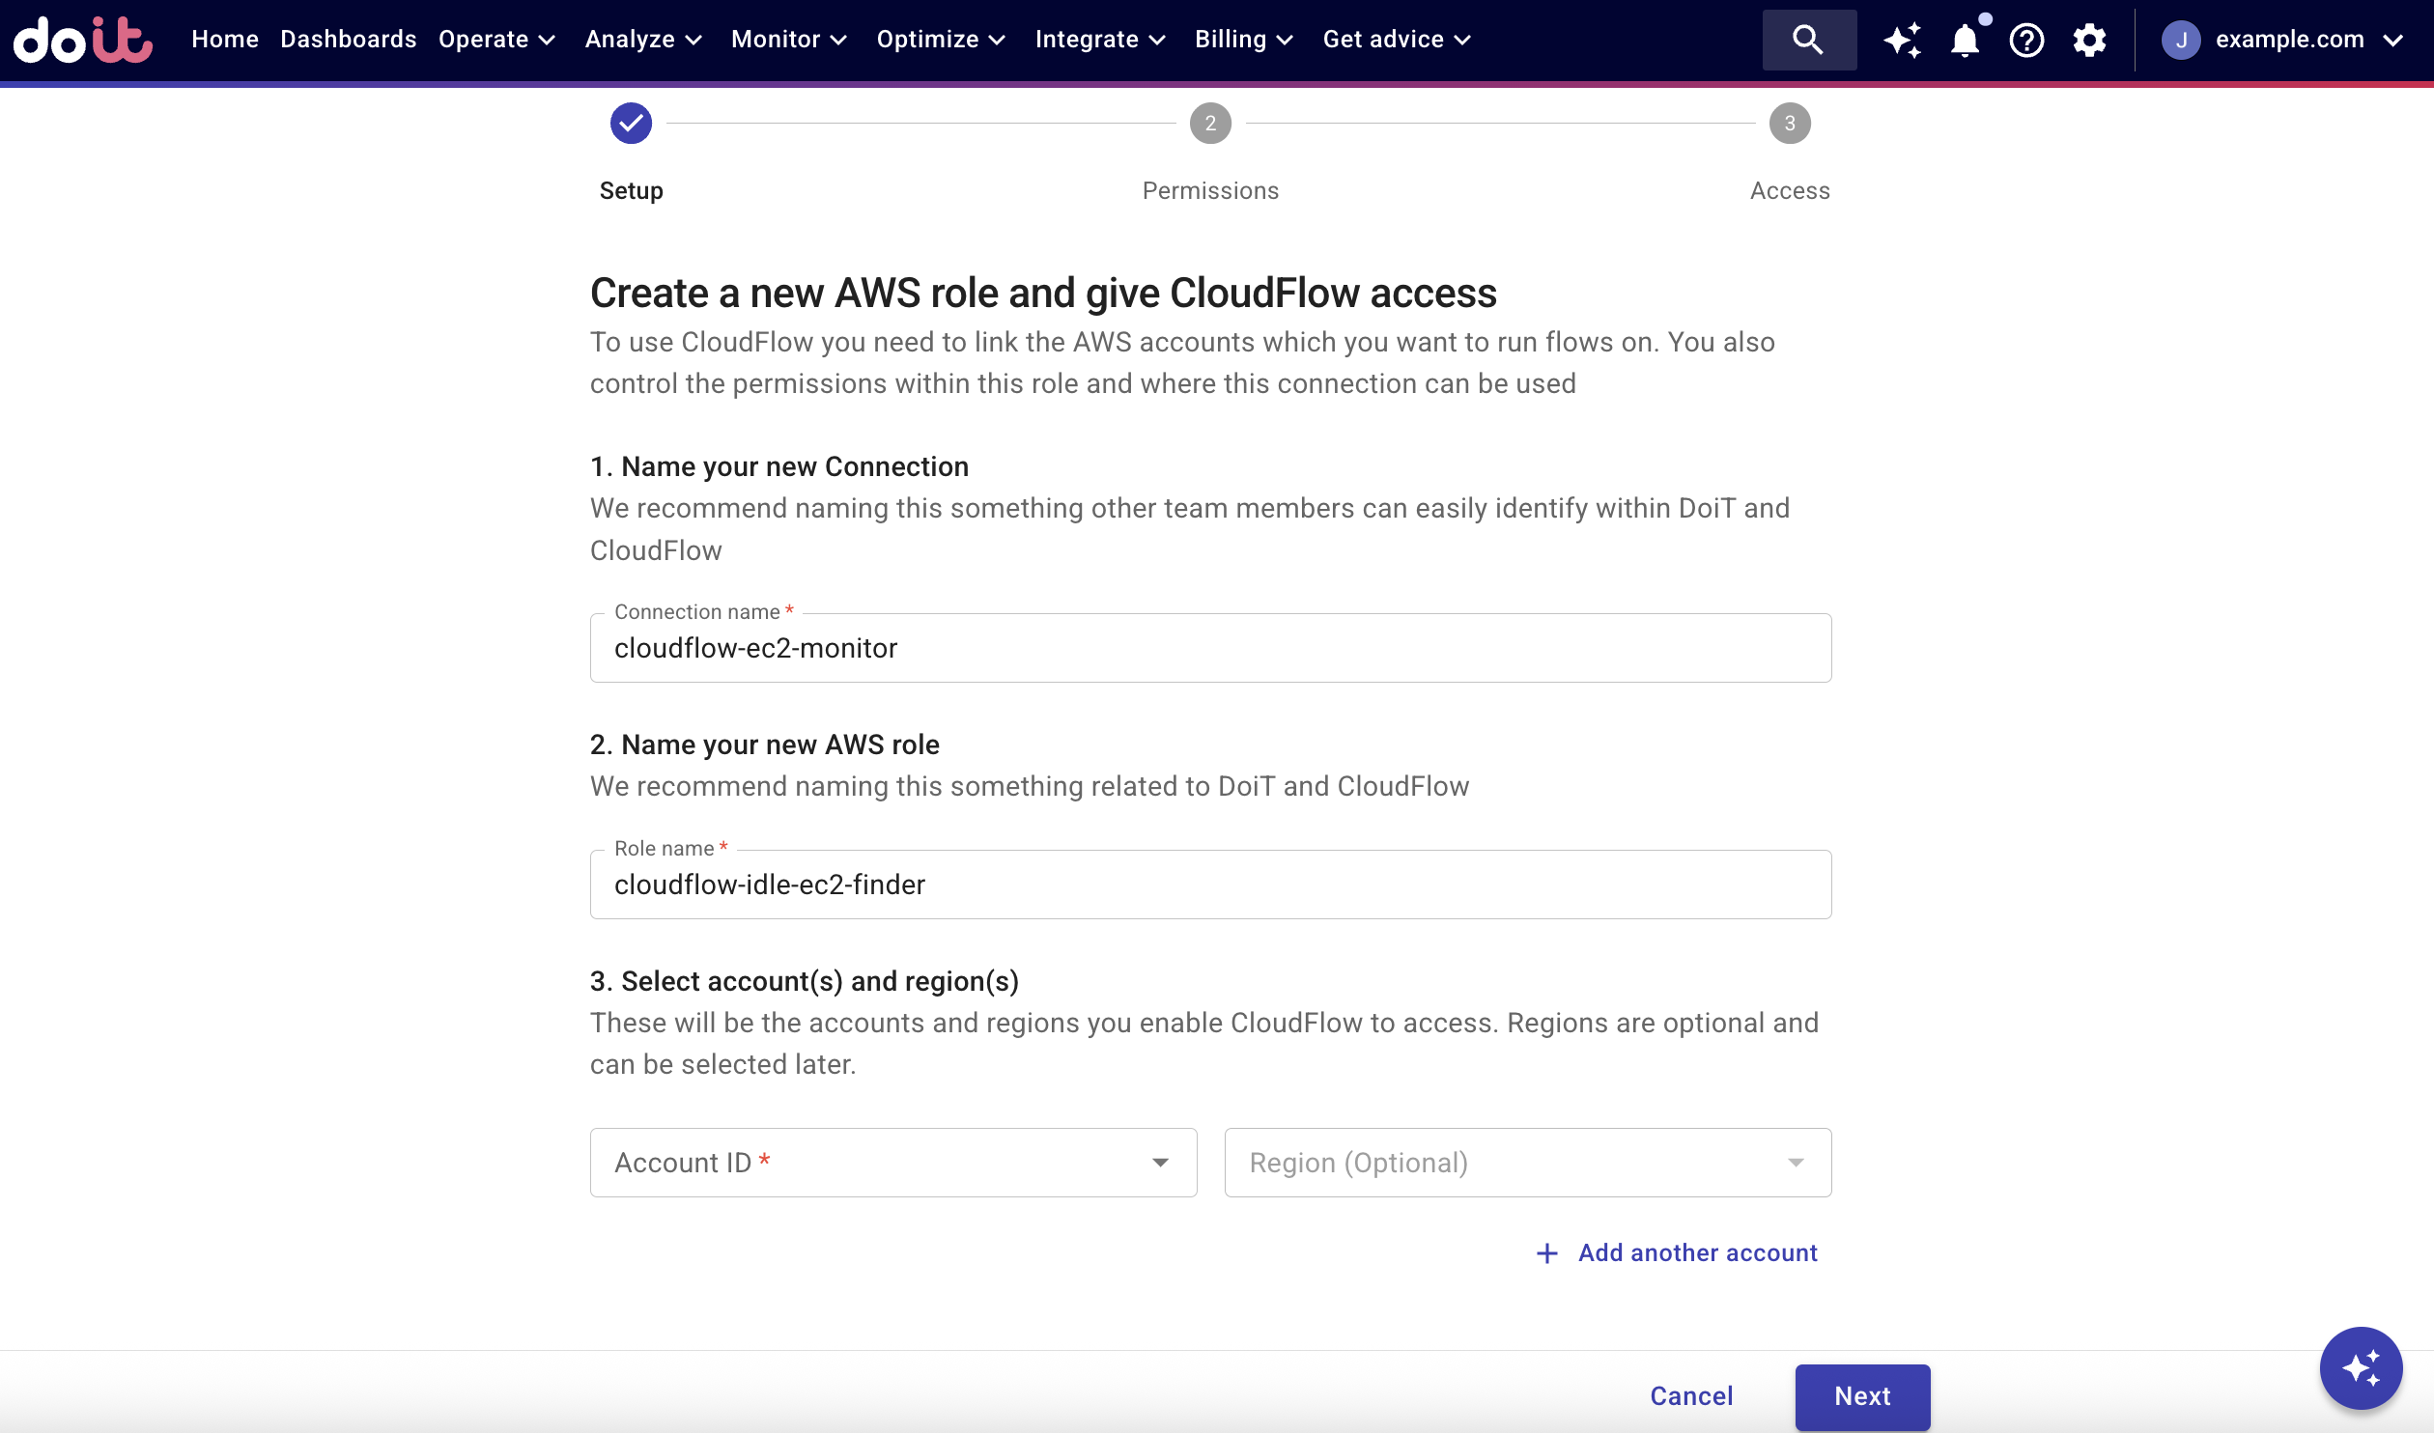
Task: Click the help question mark icon
Action: [x=2026, y=40]
